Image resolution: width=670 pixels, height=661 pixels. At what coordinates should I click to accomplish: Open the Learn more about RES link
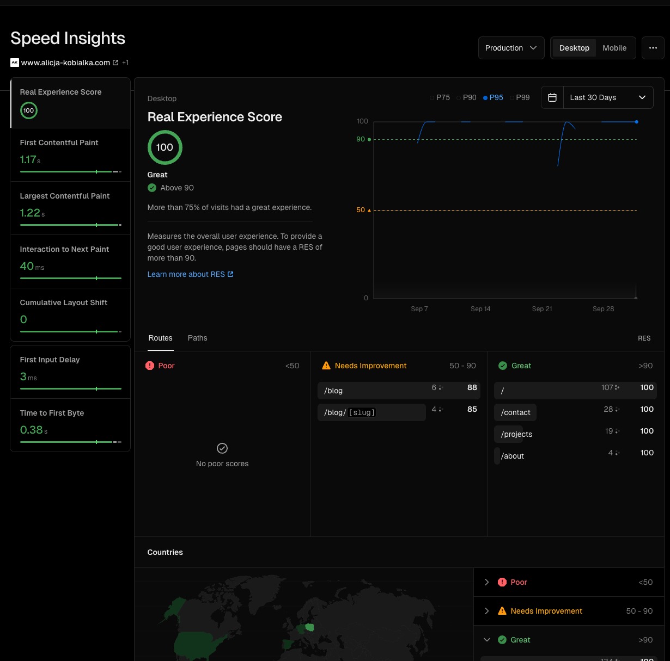click(186, 274)
